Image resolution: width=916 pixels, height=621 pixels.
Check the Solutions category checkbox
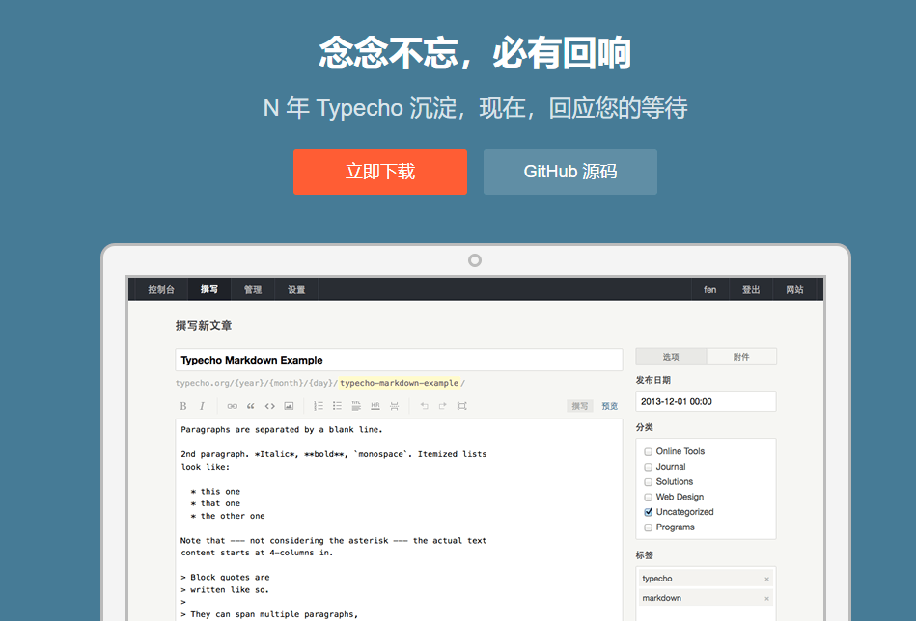pos(648,482)
